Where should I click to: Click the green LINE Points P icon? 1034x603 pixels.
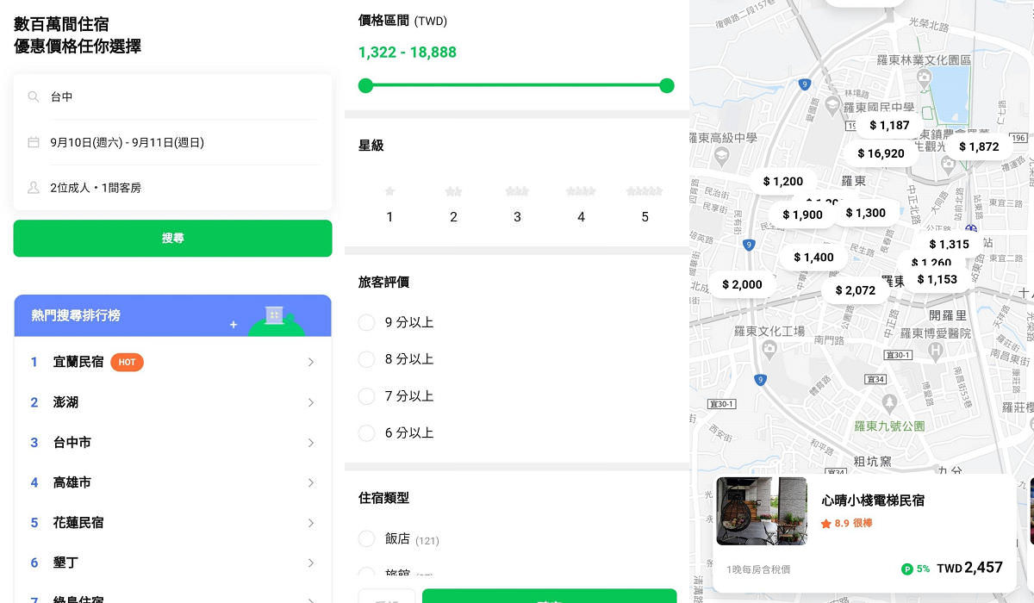point(910,568)
